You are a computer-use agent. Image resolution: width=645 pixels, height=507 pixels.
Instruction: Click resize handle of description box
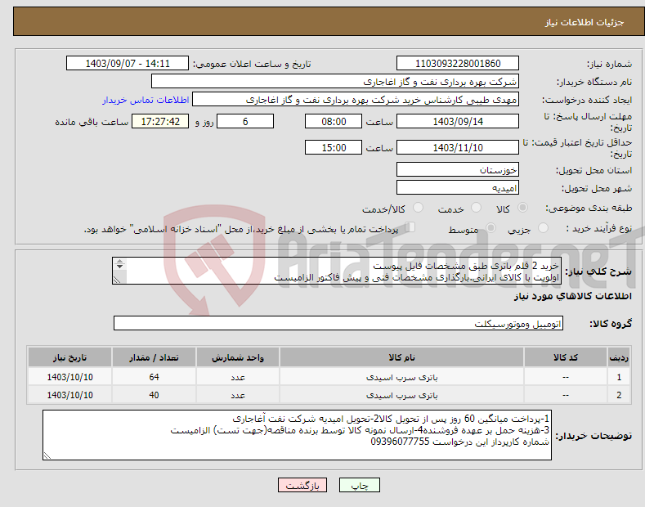(117, 280)
